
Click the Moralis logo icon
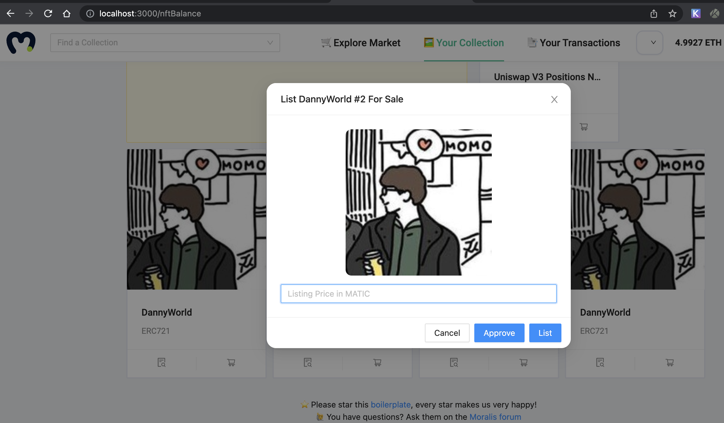pyautogui.click(x=21, y=43)
